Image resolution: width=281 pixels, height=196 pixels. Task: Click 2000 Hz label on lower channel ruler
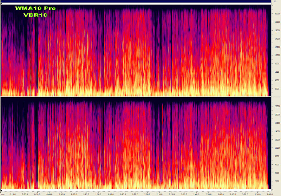[x=277, y=181]
